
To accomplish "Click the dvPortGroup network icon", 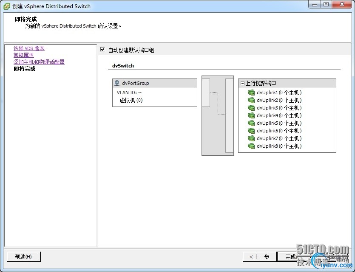I will click(x=117, y=83).
